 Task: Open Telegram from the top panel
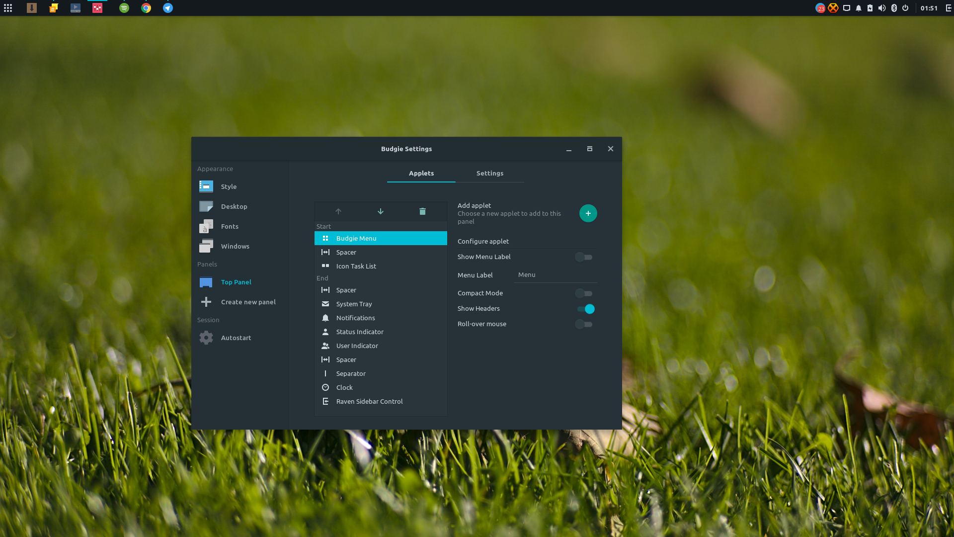click(168, 8)
